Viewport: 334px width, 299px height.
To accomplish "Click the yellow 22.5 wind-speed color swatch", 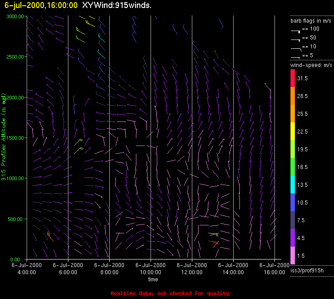I will click(293, 131).
